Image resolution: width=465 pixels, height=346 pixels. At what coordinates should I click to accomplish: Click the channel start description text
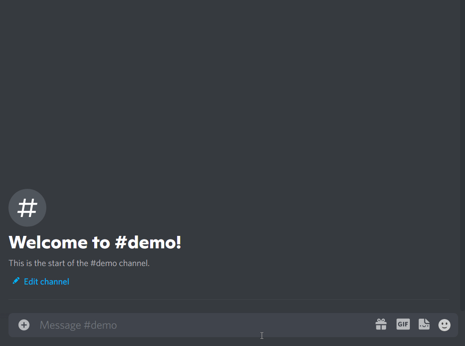79,263
